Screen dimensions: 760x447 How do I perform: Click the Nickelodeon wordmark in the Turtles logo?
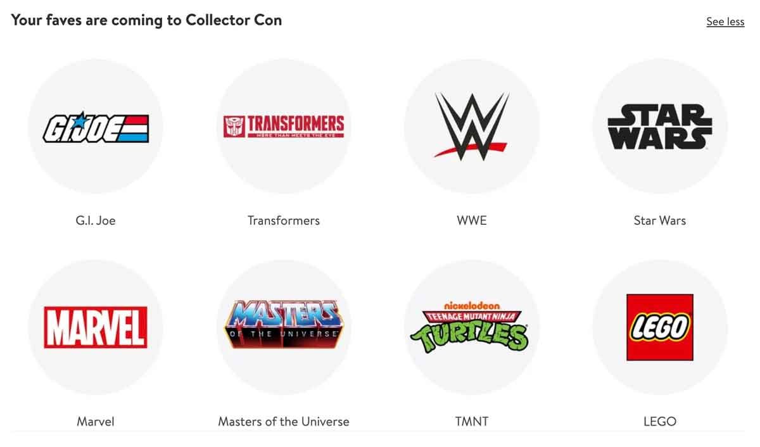[x=472, y=303]
